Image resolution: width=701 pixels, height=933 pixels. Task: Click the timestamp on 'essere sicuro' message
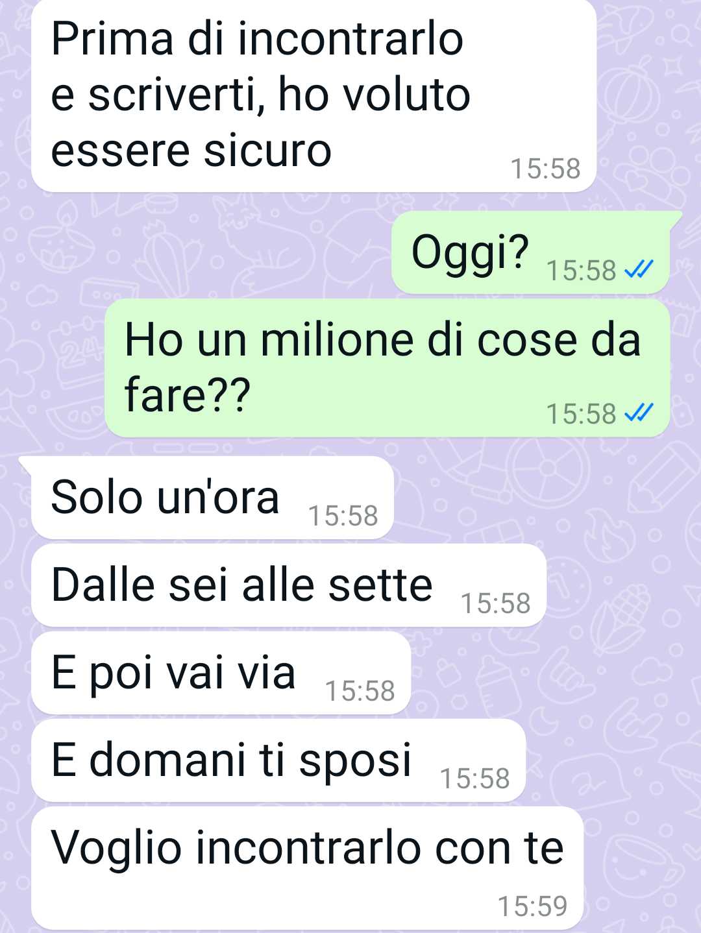click(545, 169)
